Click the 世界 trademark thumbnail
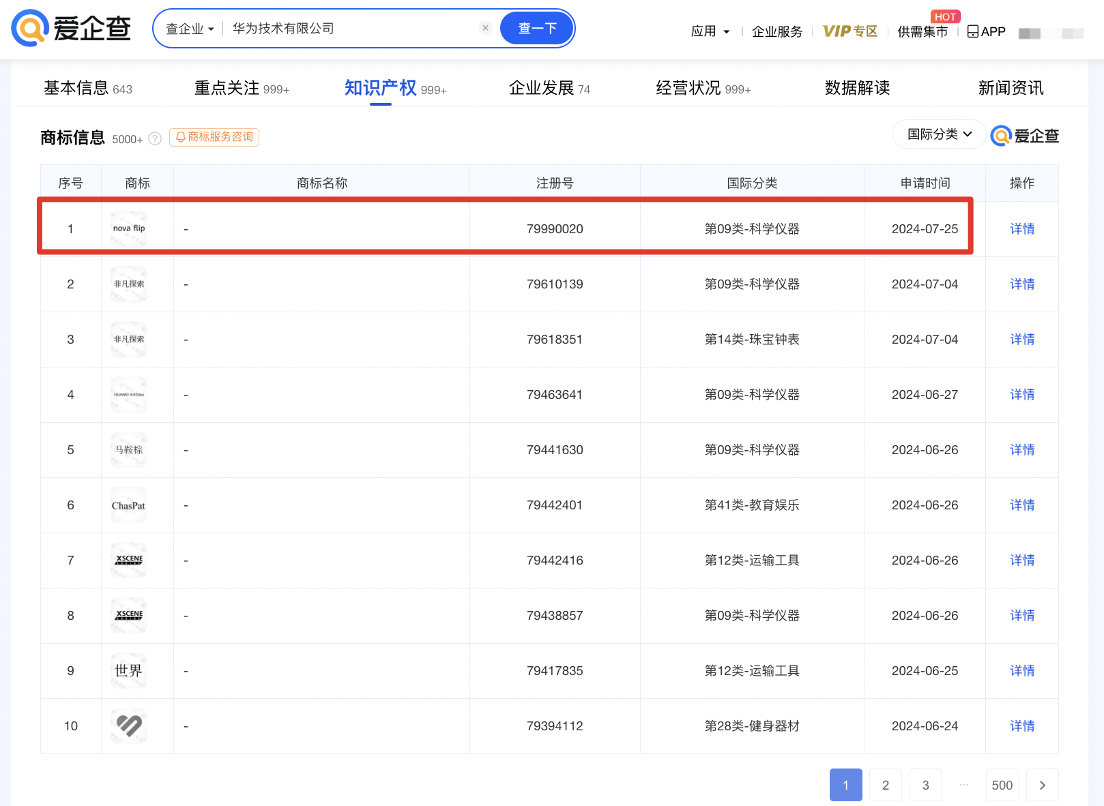The width and height of the screenshot is (1104, 806). 129,670
